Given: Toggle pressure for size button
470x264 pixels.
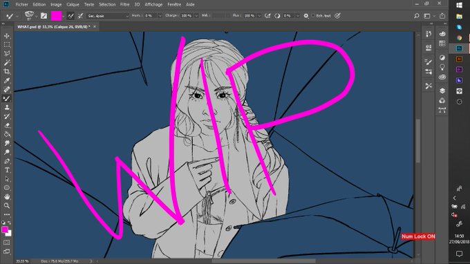Looking at the screenshot, I should [x=337, y=16].
